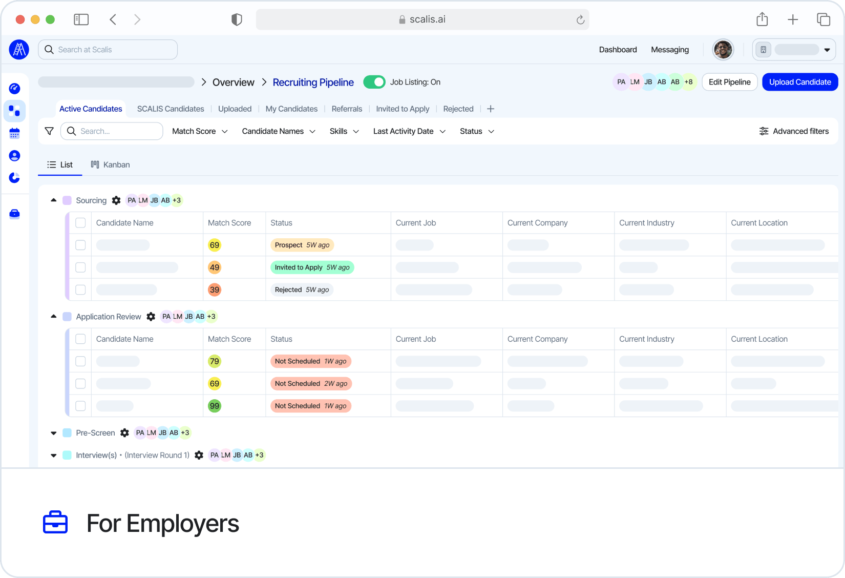Expand the Pre-Screen stage section

click(x=54, y=433)
